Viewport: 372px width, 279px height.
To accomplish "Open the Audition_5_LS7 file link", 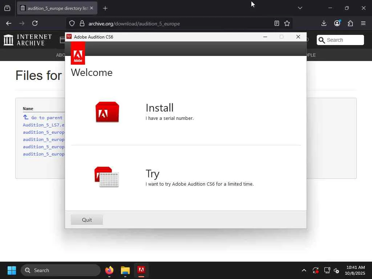I will coord(44,125).
